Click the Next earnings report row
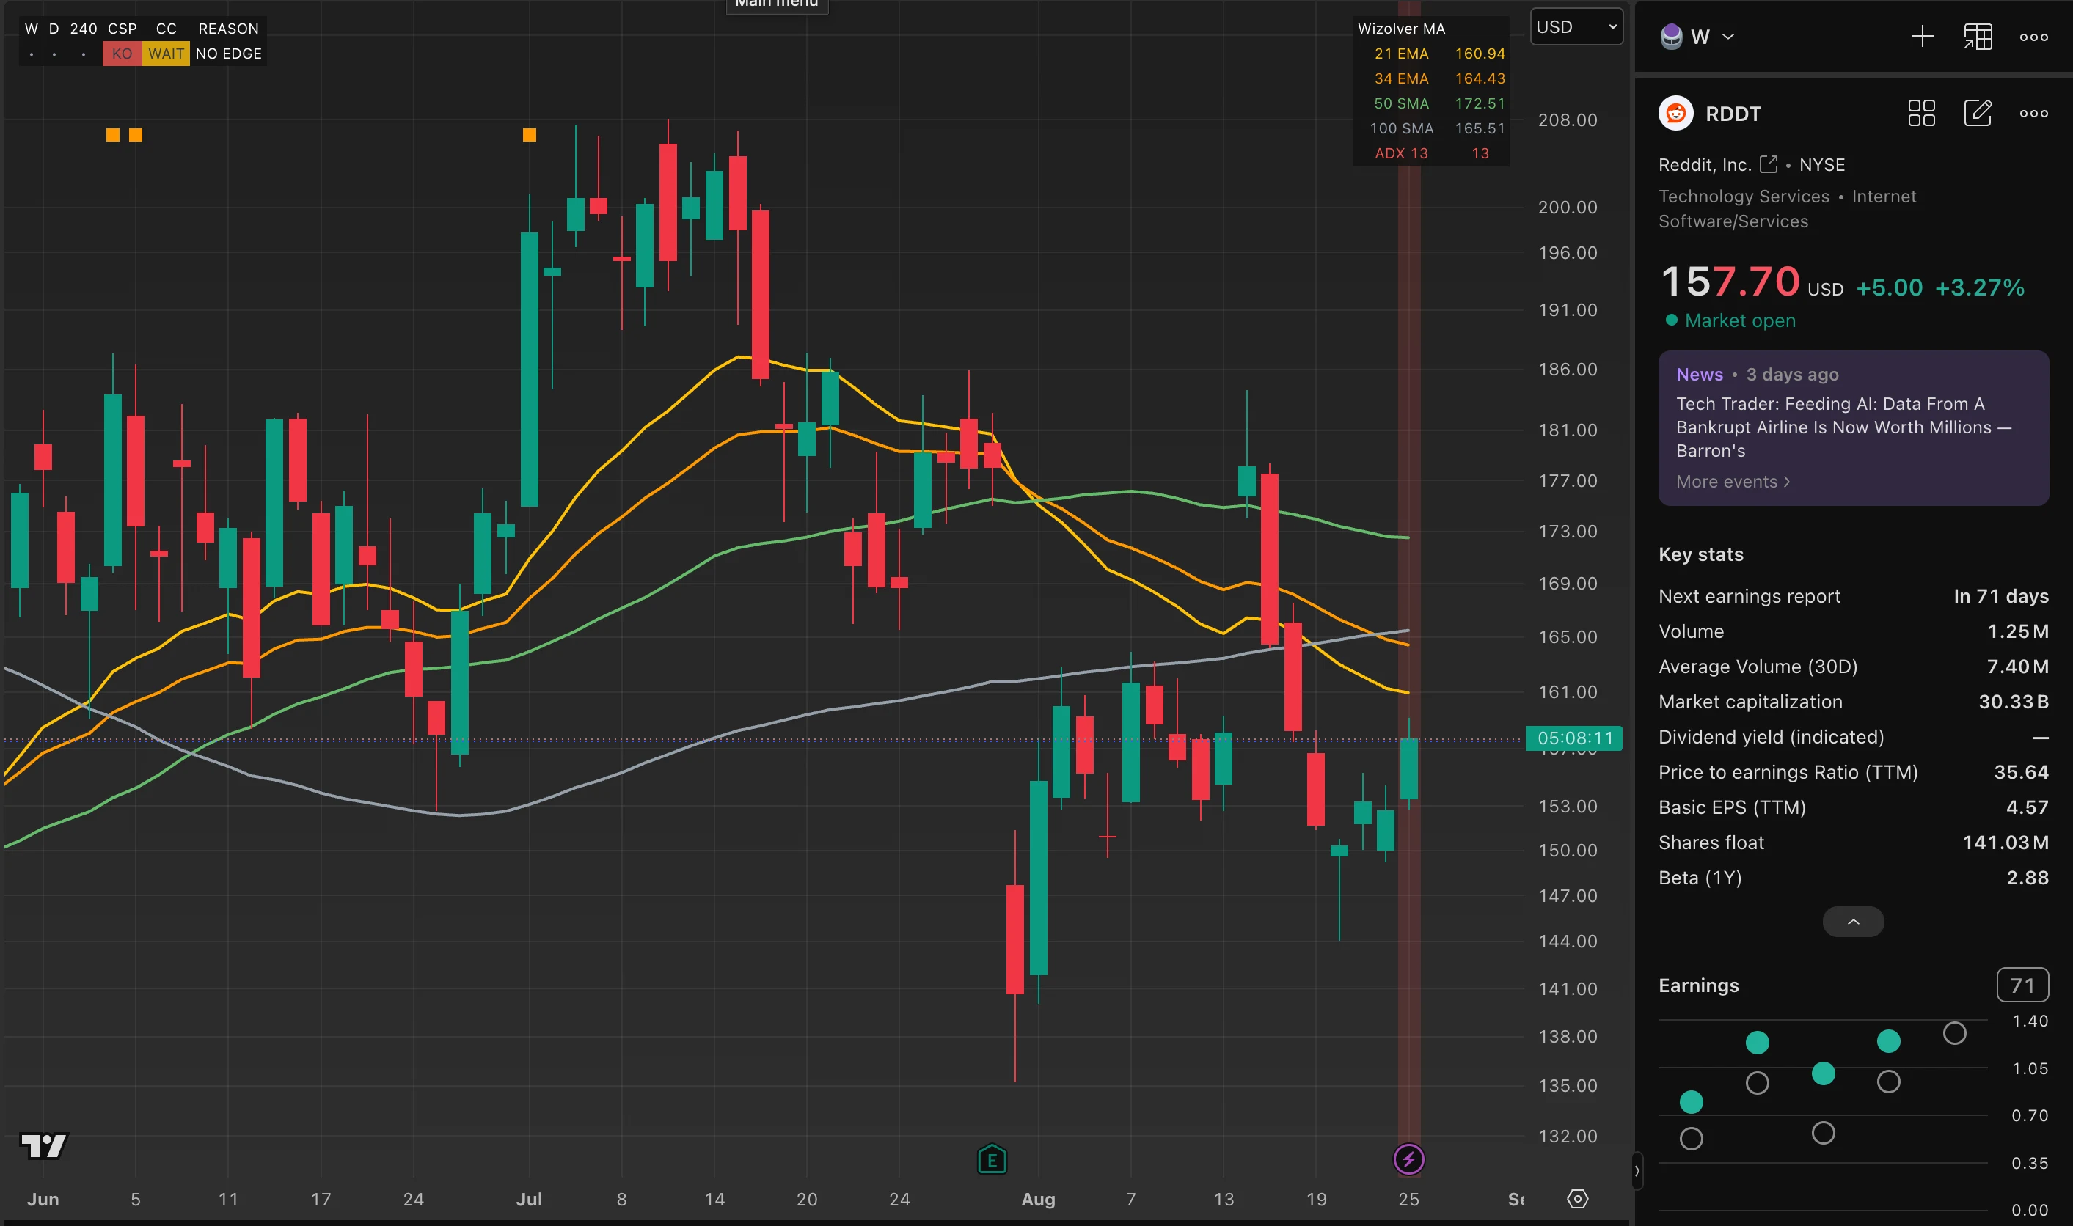This screenshot has height=1226, width=2073. click(x=1853, y=595)
